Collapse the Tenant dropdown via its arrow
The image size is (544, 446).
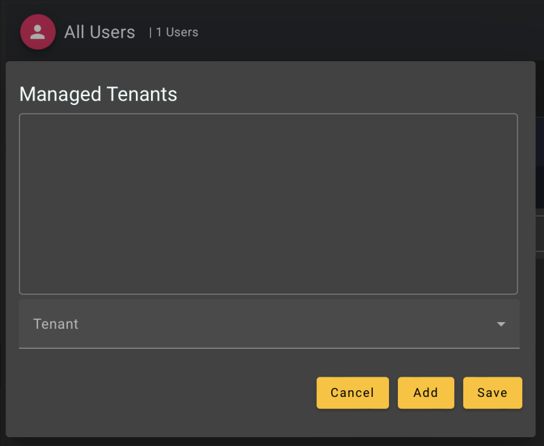coord(501,324)
